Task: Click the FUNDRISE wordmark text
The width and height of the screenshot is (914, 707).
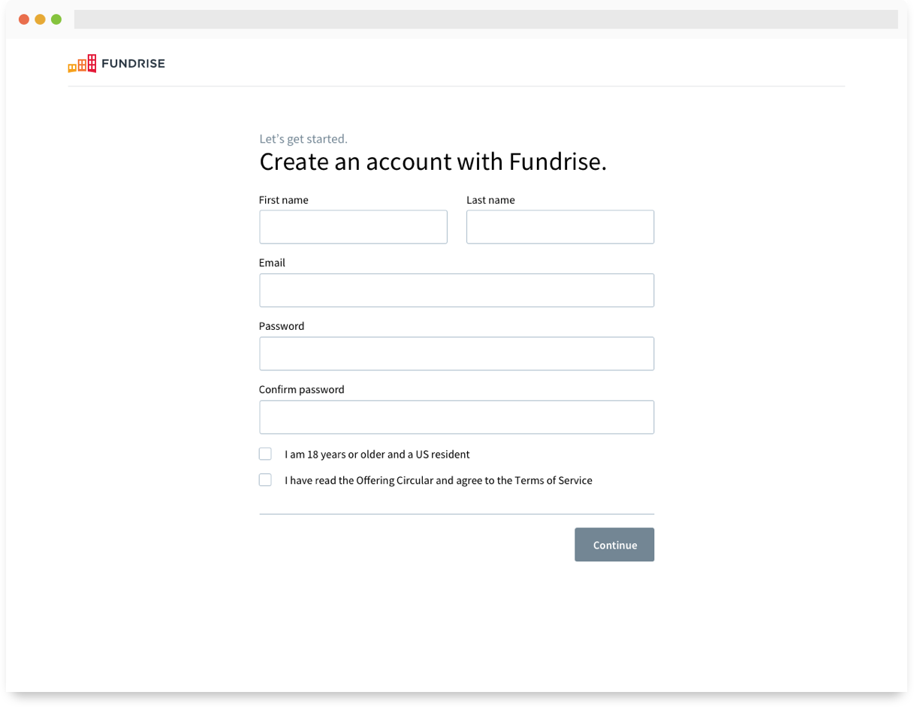Action: [x=133, y=64]
